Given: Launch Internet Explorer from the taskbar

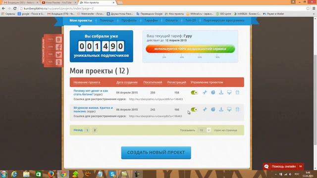Looking at the screenshot, I should pos(14,174).
